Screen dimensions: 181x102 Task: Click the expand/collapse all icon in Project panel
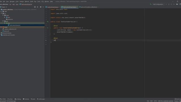pyautogui.click(x=38, y=7)
